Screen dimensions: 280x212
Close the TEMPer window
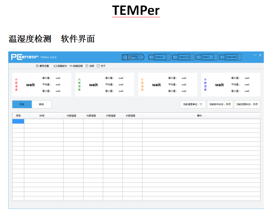click(260, 55)
